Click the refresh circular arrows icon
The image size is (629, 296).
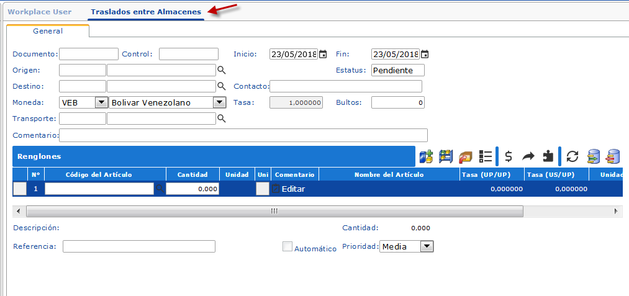click(572, 156)
